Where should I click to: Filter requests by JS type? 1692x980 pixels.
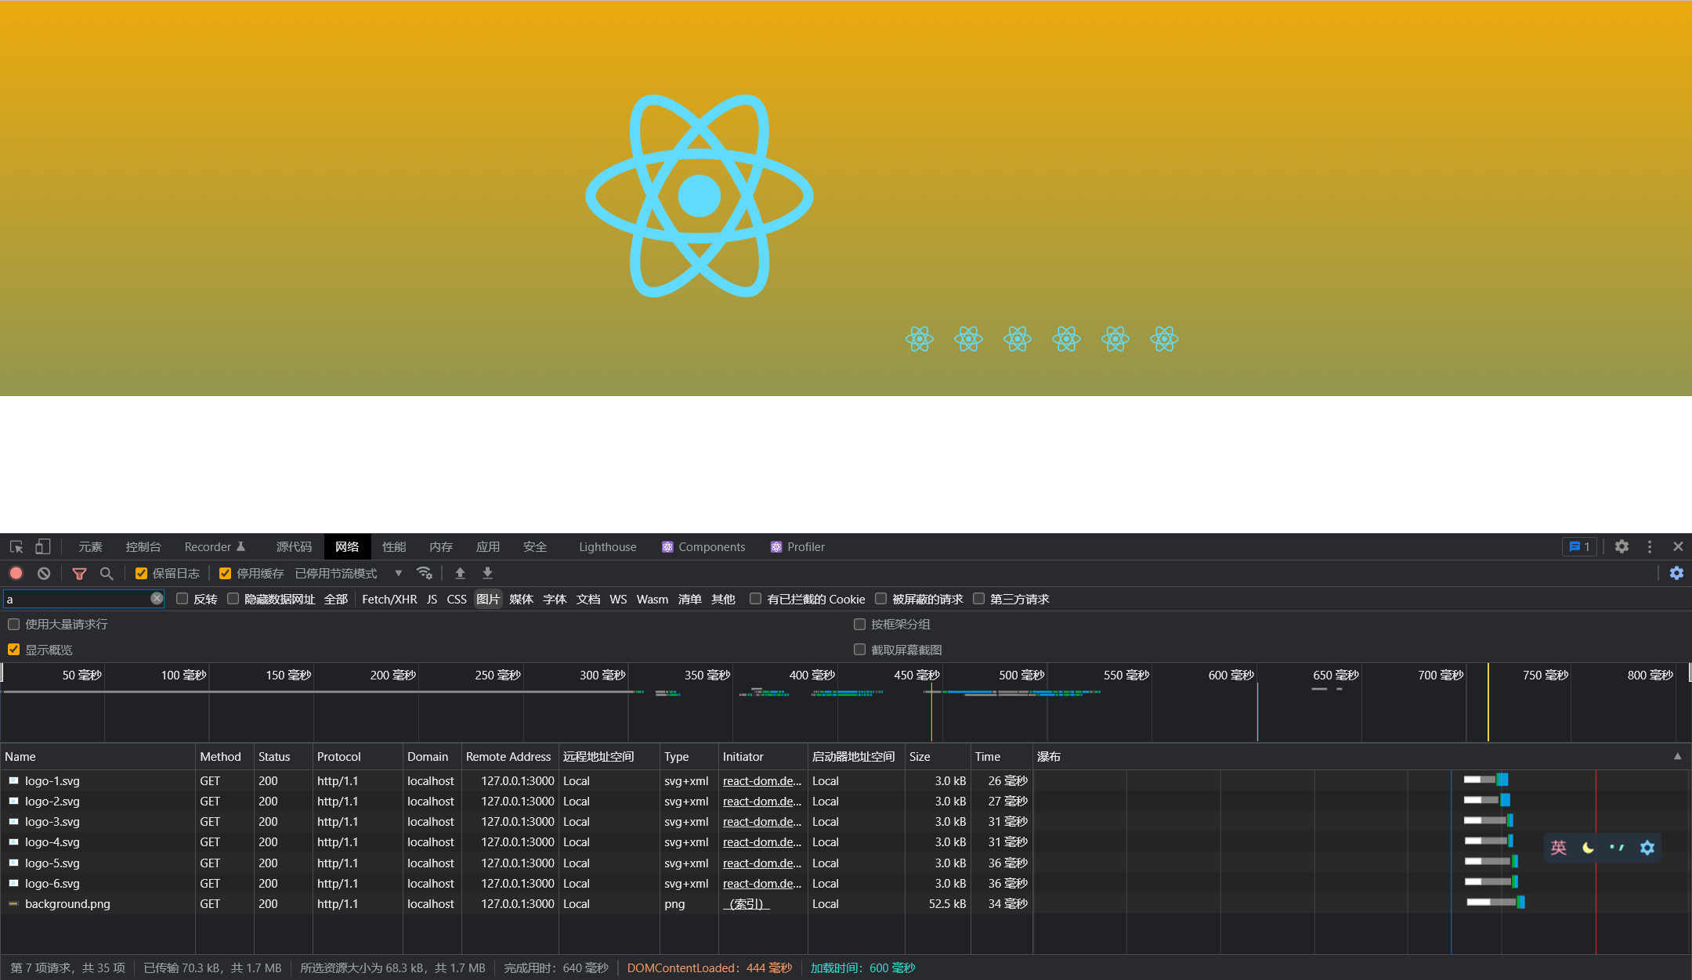[432, 599]
